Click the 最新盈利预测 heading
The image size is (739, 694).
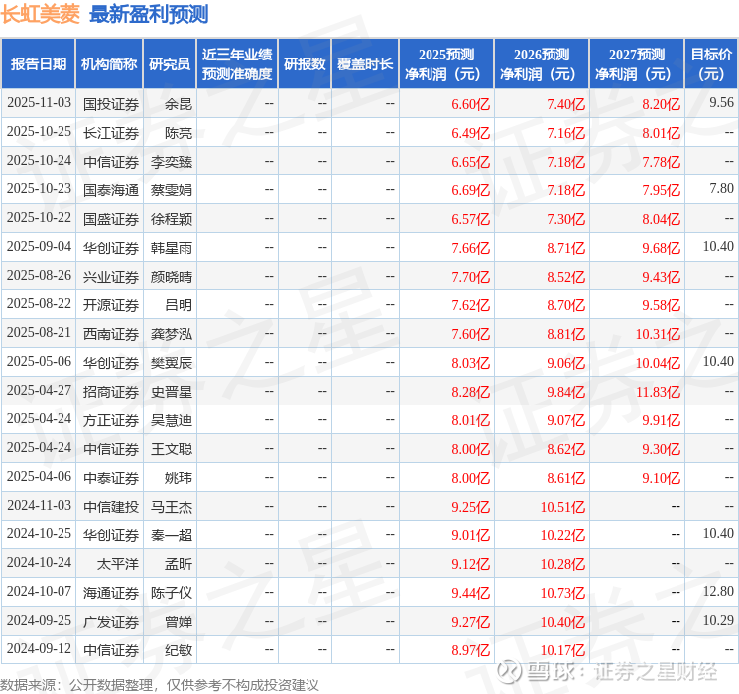tap(149, 14)
